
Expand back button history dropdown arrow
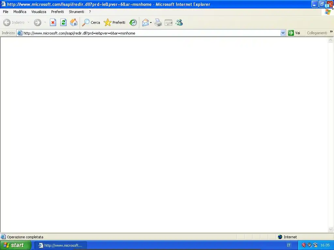(28, 22)
